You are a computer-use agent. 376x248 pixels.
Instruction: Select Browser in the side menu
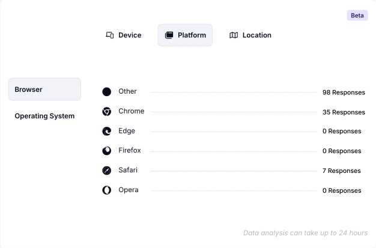tap(44, 89)
